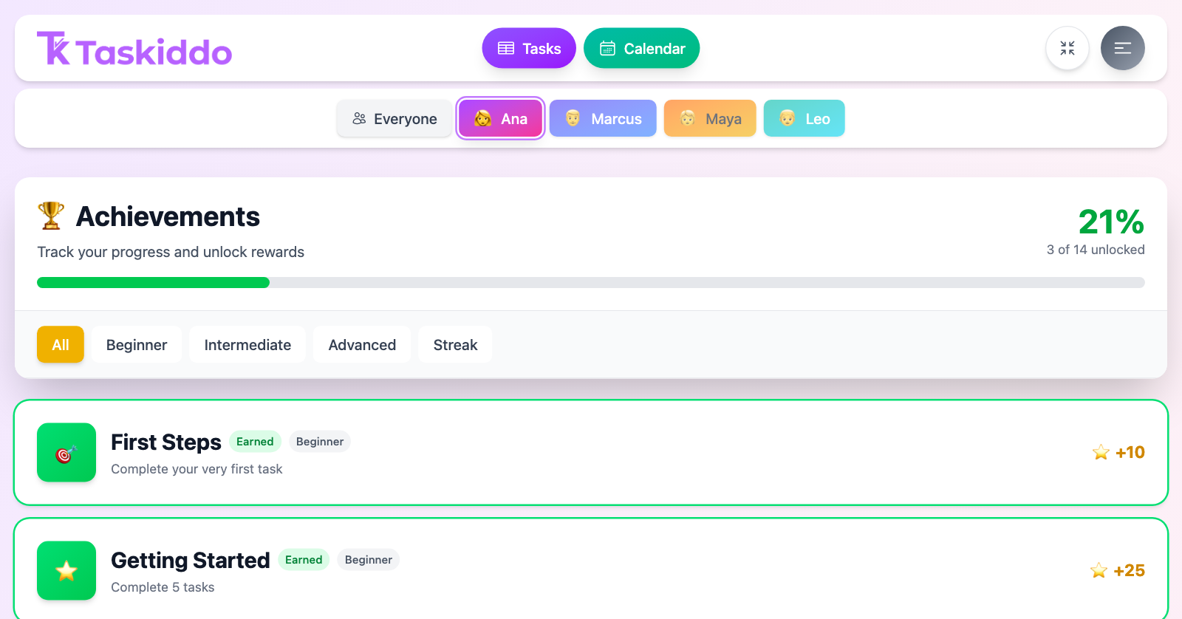Open the hamburger menu button

[x=1123, y=48]
